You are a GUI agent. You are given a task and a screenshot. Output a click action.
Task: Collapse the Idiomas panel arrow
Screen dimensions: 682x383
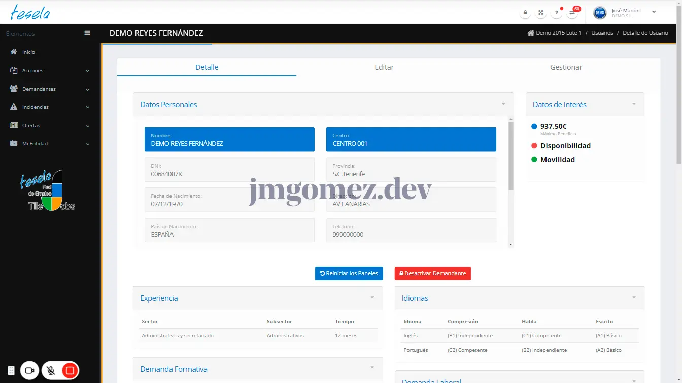click(634, 298)
